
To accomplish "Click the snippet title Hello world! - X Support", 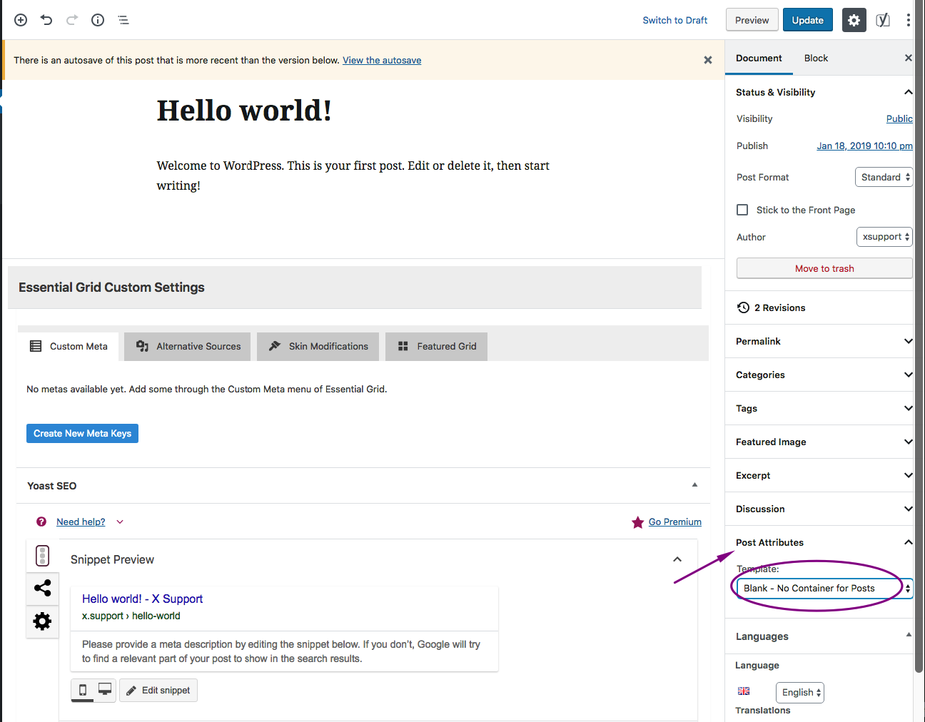I will coord(142,599).
